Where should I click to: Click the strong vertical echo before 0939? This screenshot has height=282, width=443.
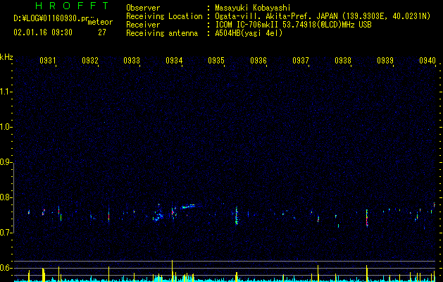[x=367, y=218]
